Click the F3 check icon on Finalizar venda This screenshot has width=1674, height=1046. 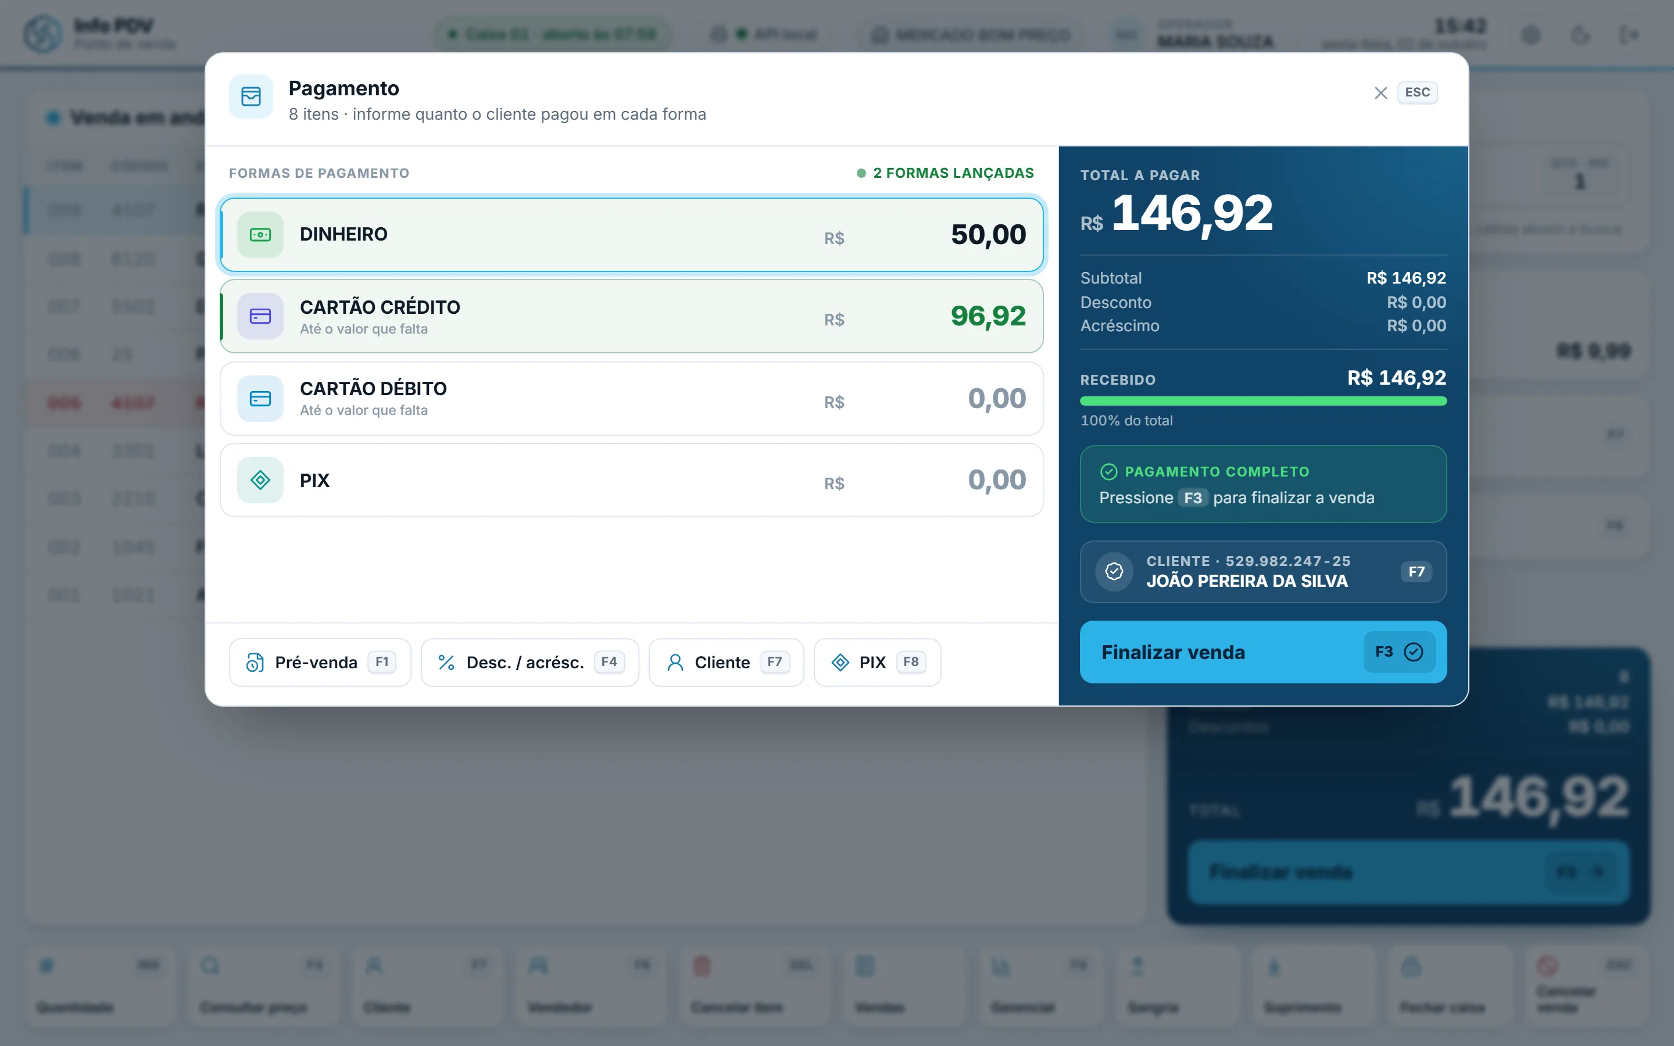(x=1413, y=651)
